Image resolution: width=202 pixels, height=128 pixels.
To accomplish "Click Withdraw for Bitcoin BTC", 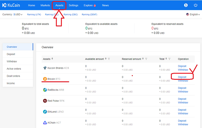I will [x=183, y=81].
